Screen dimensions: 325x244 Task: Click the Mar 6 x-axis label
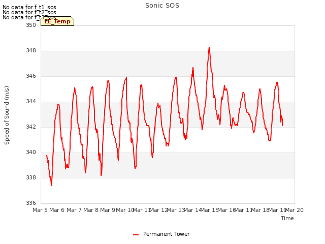pos(57,210)
